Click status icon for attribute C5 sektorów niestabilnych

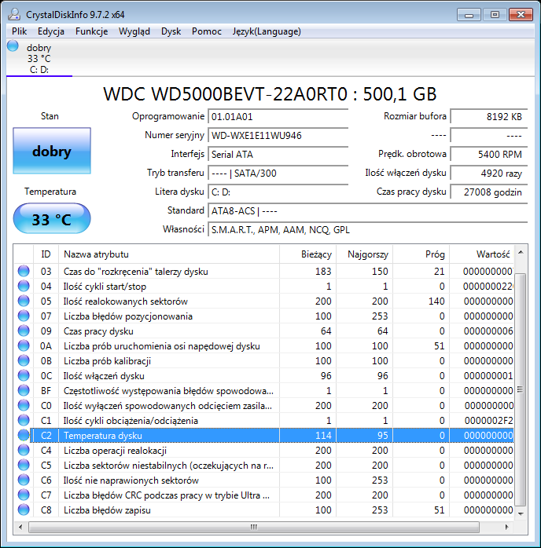point(24,465)
